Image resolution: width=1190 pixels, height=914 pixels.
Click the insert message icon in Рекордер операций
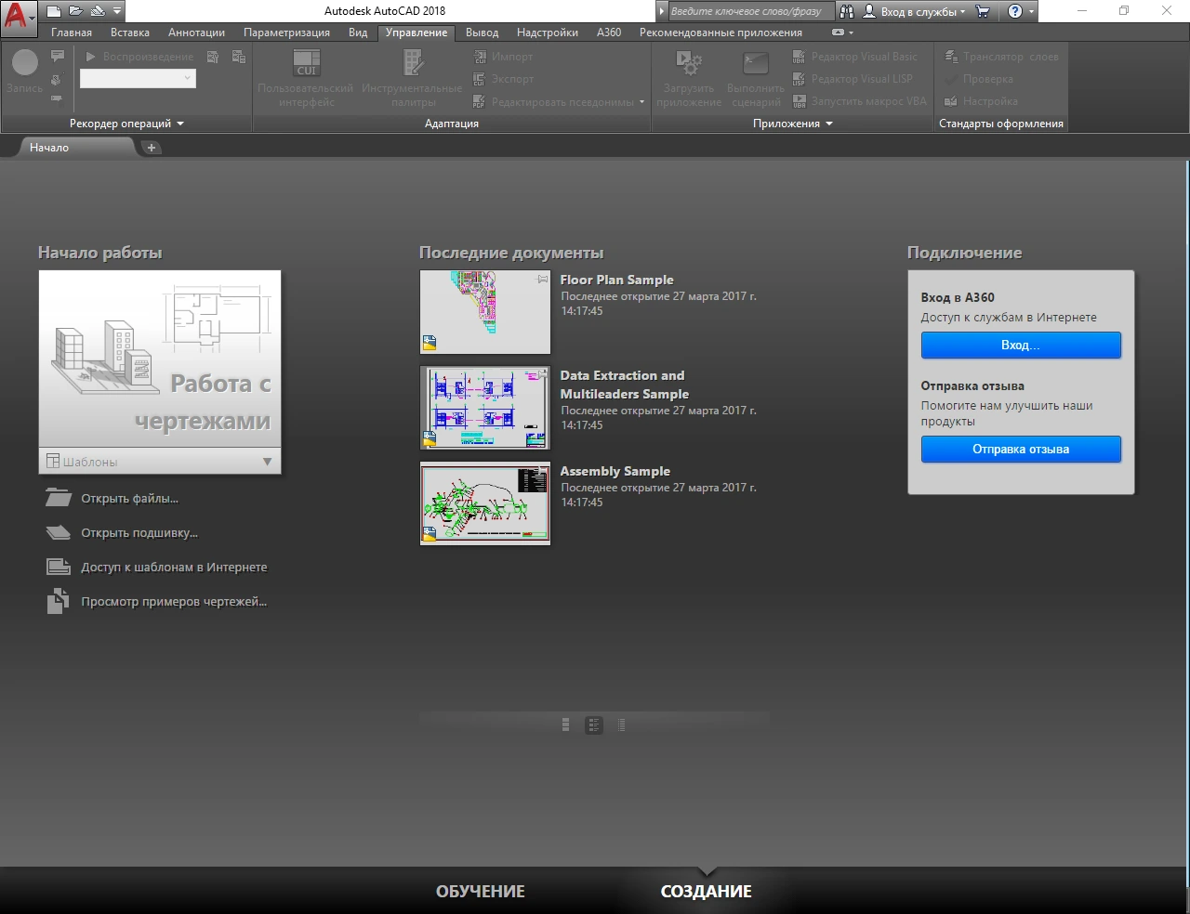point(58,57)
